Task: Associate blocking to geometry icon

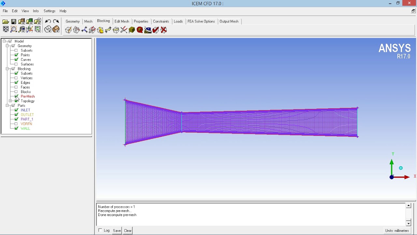Action: 100,30
